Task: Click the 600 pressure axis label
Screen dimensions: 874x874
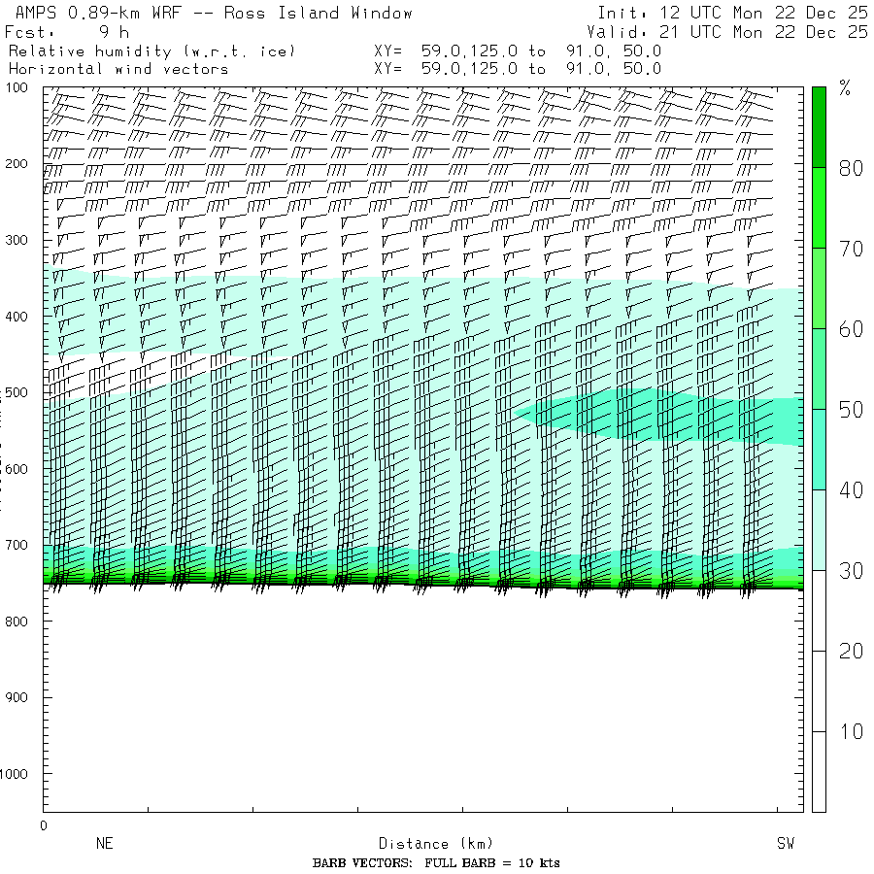Action: [17, 469]
